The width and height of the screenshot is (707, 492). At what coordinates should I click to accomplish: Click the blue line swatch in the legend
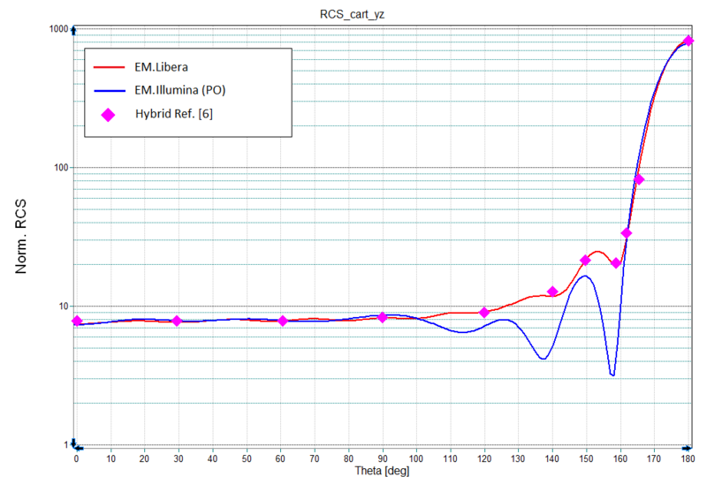pyautogui.click(x=109, y=89)
